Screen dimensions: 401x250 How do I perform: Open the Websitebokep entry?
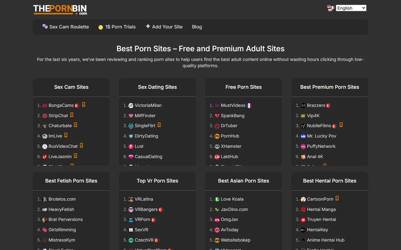coord(236,240)
